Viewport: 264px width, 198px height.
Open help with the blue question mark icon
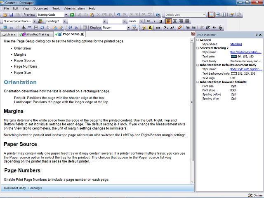click(158, 15)
